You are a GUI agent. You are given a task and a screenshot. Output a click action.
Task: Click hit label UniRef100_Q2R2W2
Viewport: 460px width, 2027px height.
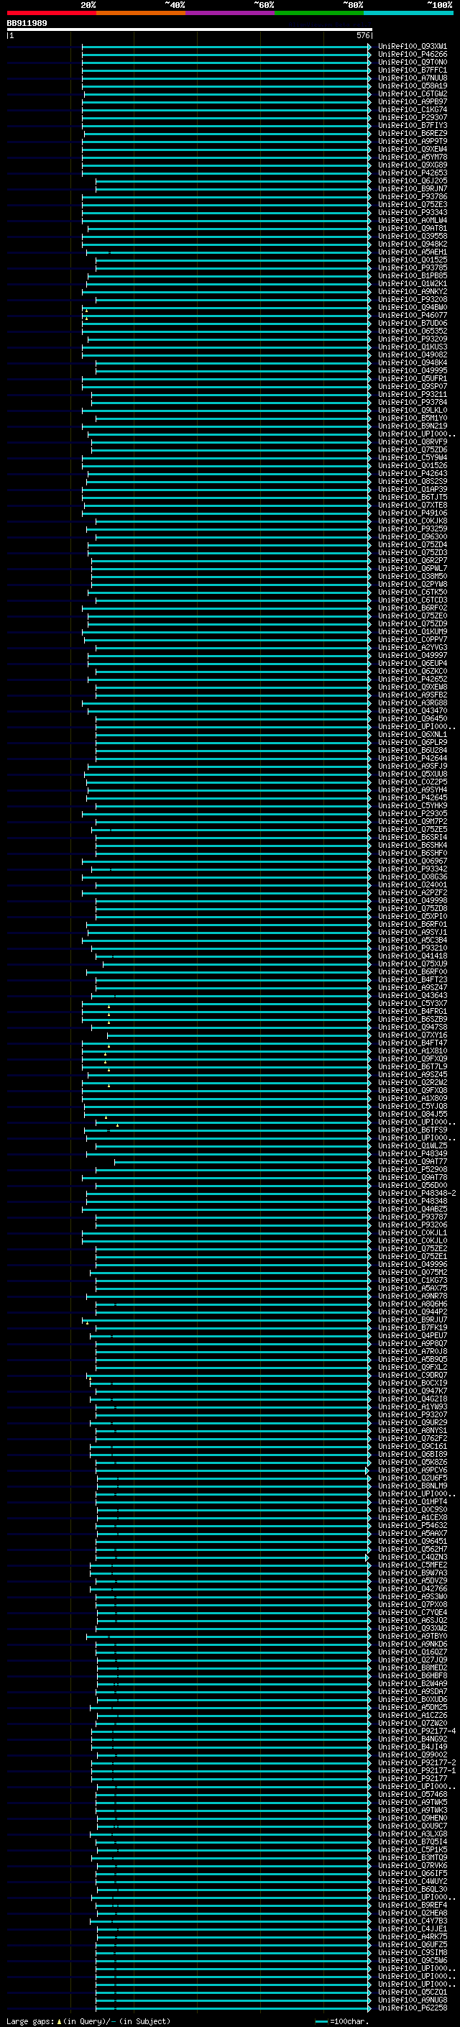pos(413,1083)
